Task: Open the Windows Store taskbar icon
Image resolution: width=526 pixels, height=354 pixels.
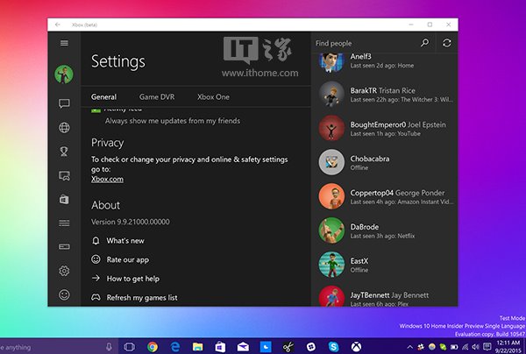Action: tap(220, 347)
